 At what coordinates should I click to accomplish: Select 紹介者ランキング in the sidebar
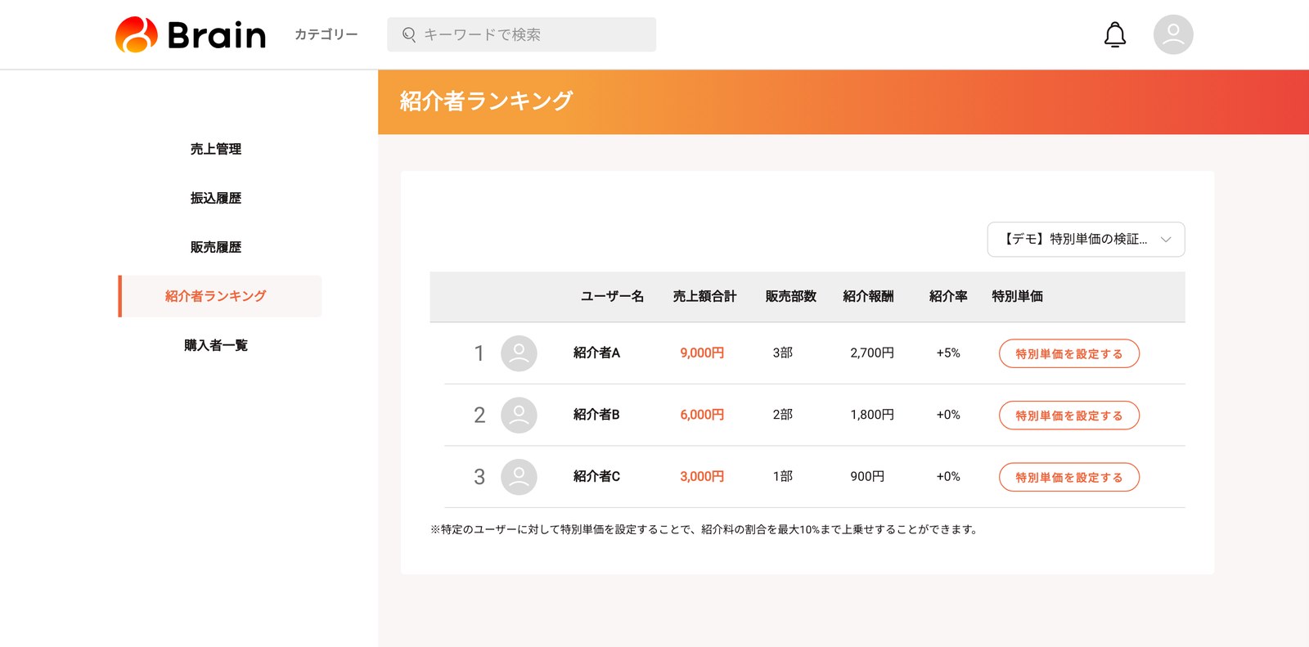coord(220,296)
